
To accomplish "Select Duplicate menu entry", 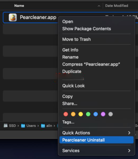I will 72,71.
